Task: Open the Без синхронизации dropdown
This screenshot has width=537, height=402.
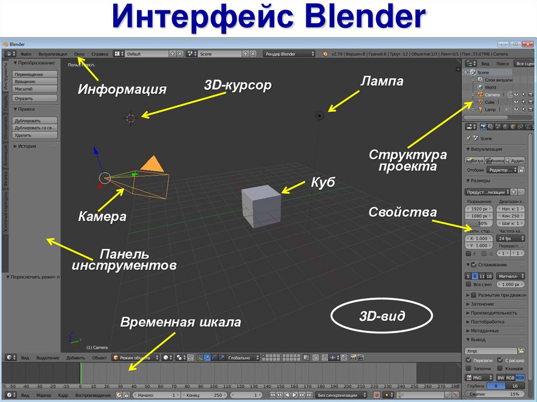Action: coord(341,395)
